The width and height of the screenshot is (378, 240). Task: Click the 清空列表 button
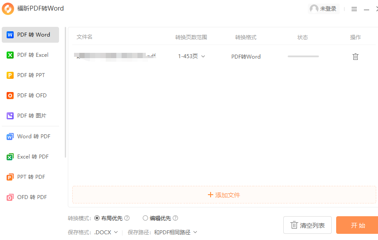[307, 225]
